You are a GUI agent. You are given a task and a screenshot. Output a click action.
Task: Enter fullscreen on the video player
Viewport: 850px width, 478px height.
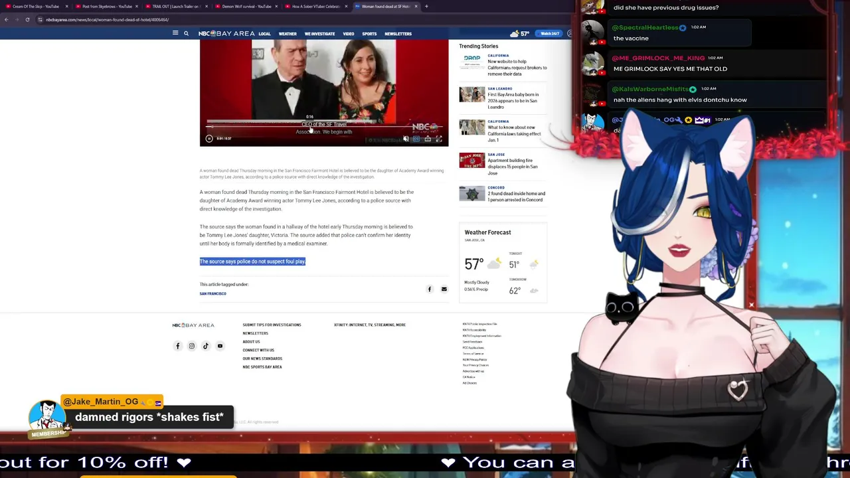(x=439, y=139)
